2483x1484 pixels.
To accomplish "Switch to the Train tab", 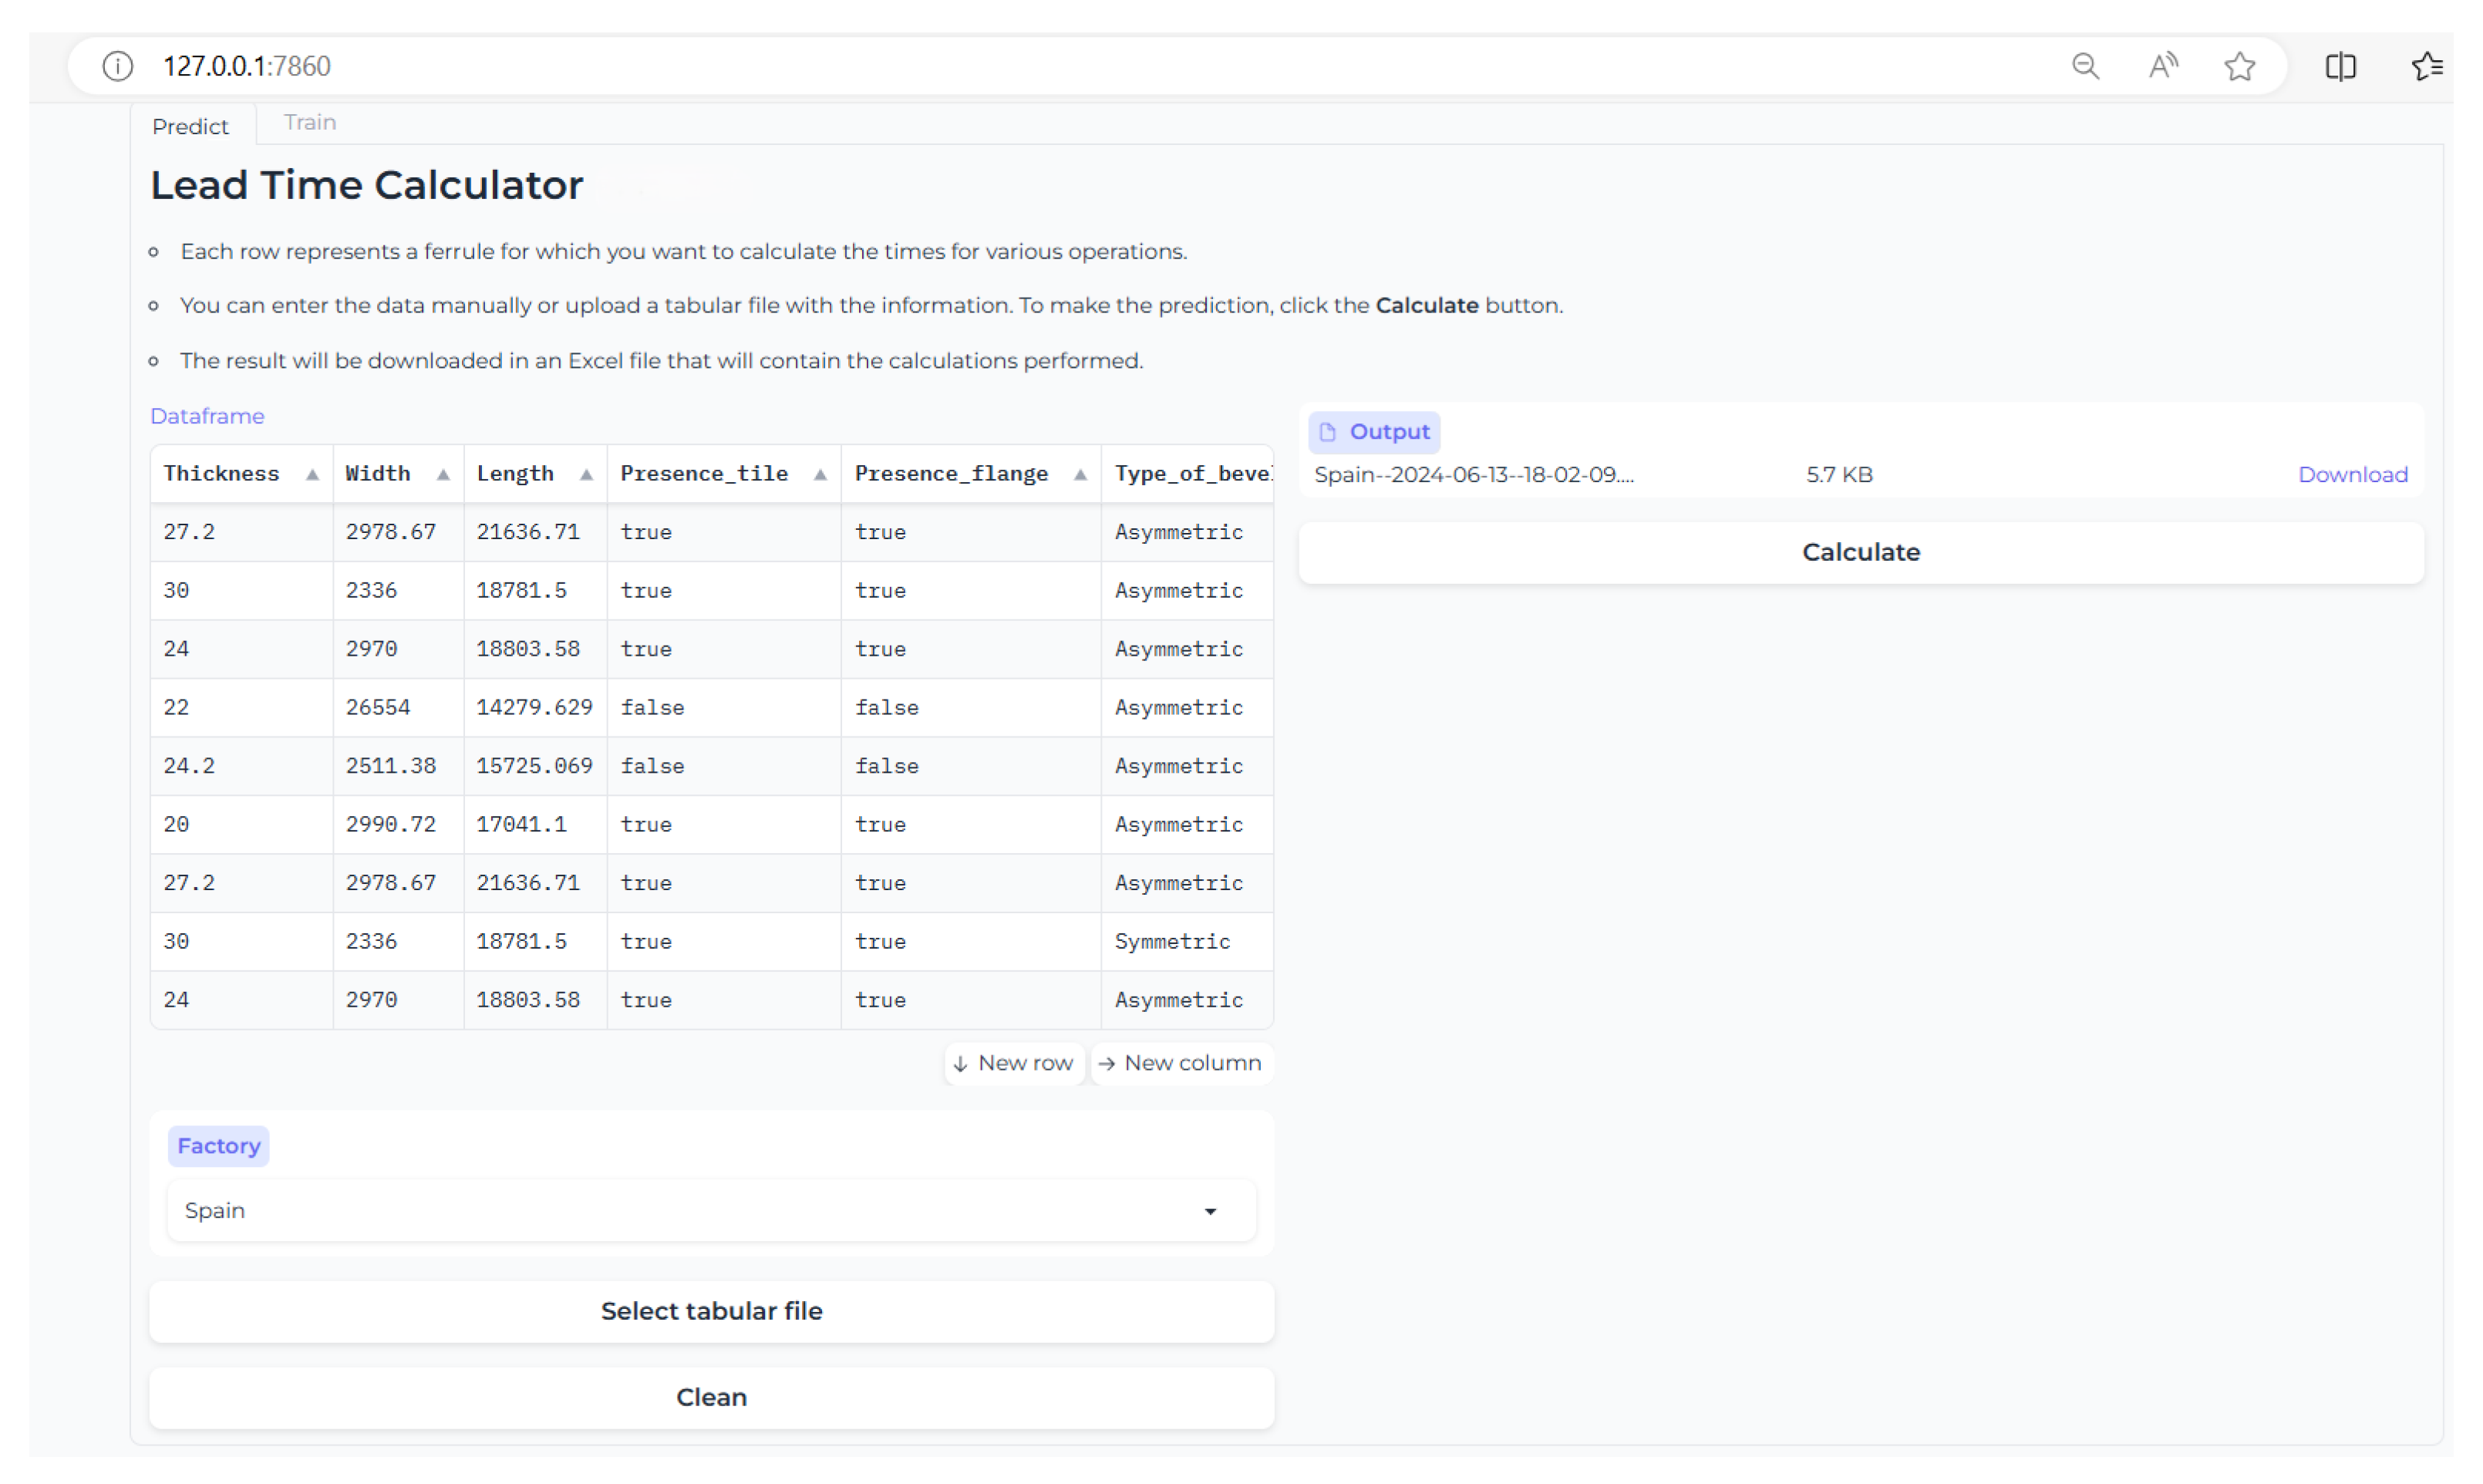I will tap(309, 122).
